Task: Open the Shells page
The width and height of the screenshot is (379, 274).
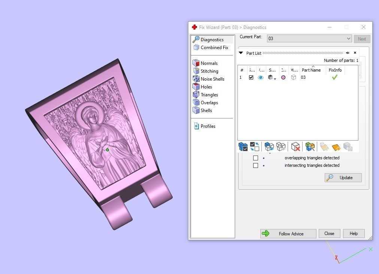Action: (206, 111)
